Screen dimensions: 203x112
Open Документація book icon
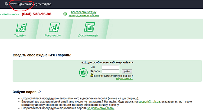tap(90, 27)
